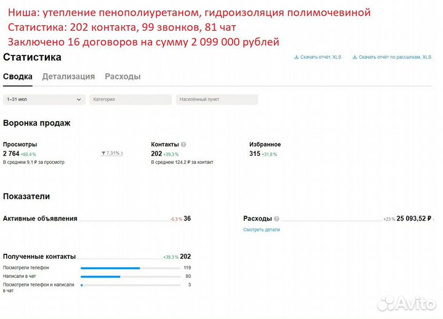Image resolution: width=443 pixels, height=319 pixels.
Task: Click 'В среднем 9,1 ₽ за просмотр' text
Action: [34, 163]
